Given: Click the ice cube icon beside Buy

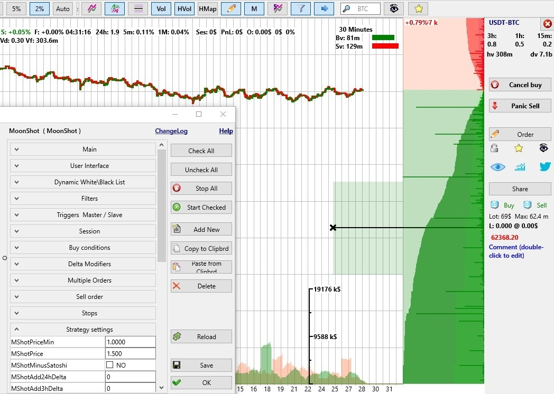Looking at the screenshot, I should pyautogui.click(x=495, y=205).
